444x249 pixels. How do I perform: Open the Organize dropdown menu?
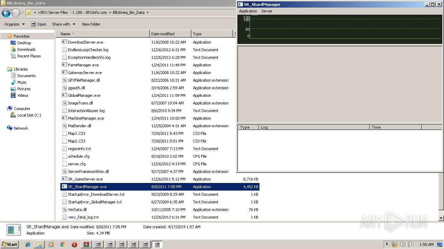[x=14, y=24]
